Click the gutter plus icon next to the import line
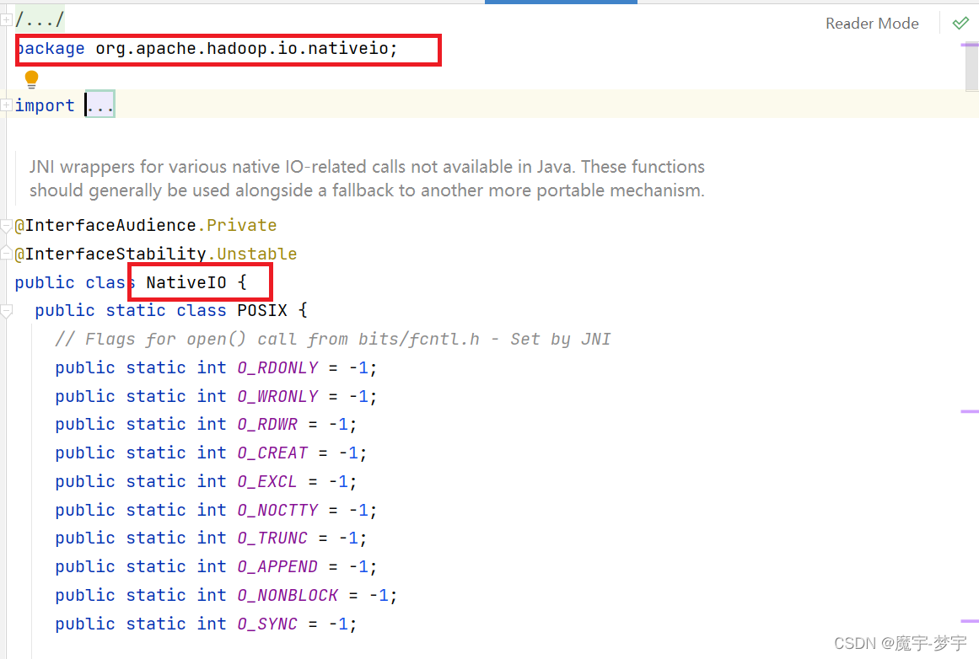The image size is (979, 659). click(x=7, y=104)
